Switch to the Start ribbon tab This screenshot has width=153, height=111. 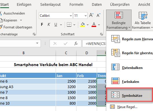point(4,4)
